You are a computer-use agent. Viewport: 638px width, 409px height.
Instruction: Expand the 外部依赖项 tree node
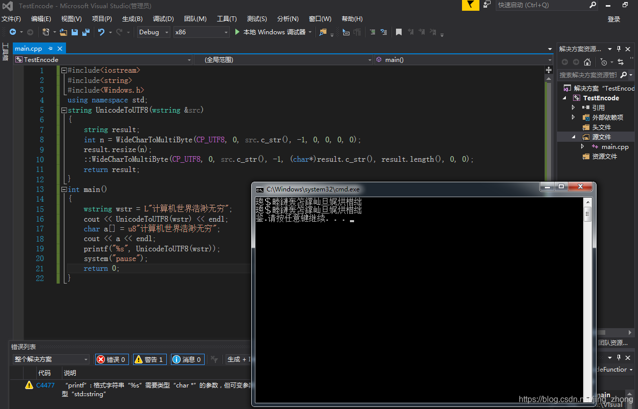click(574, 117)
